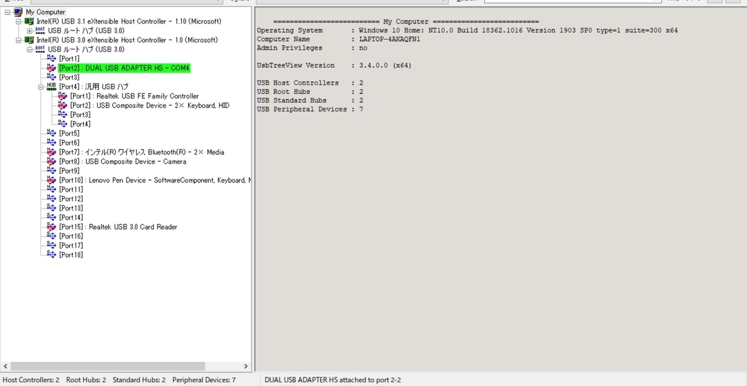
Task: Click Root Hubs: 2 in status bar
Action: [86, 380]
